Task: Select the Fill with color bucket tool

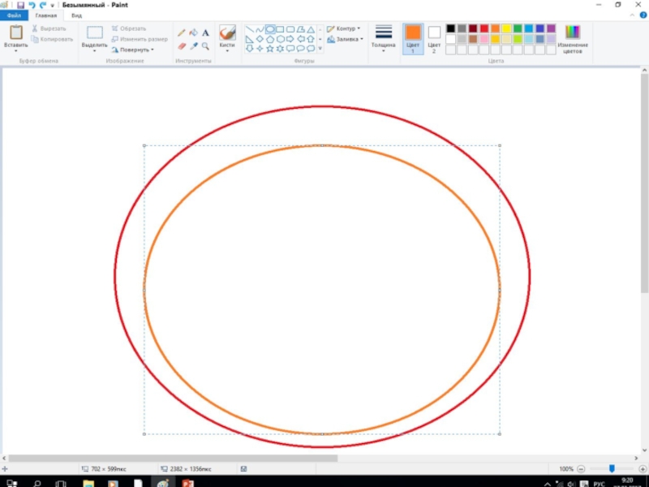Action: click(194, 33)
